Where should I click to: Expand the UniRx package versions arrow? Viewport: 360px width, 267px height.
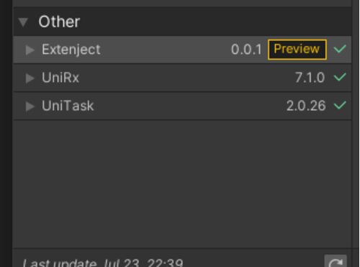(x=30, y=78)
